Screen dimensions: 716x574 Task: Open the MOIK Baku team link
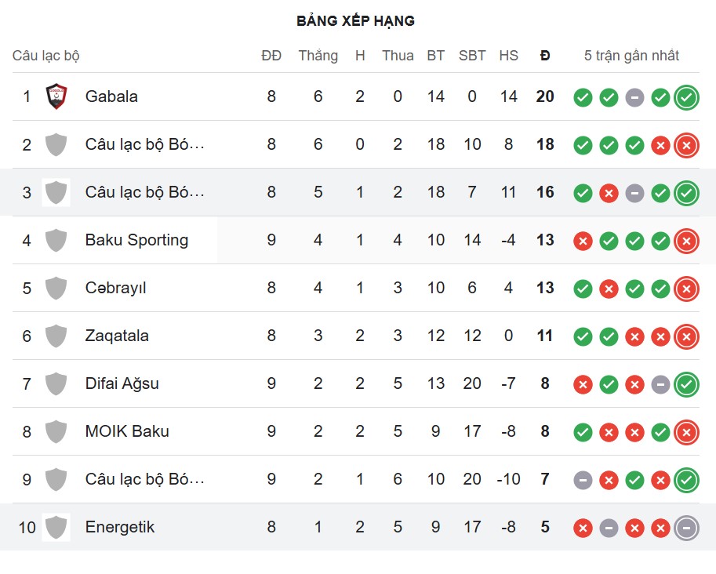(127, 431)
